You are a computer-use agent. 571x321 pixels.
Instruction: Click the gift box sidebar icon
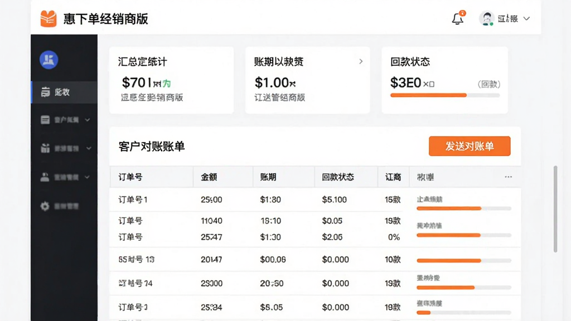[45, 148]
